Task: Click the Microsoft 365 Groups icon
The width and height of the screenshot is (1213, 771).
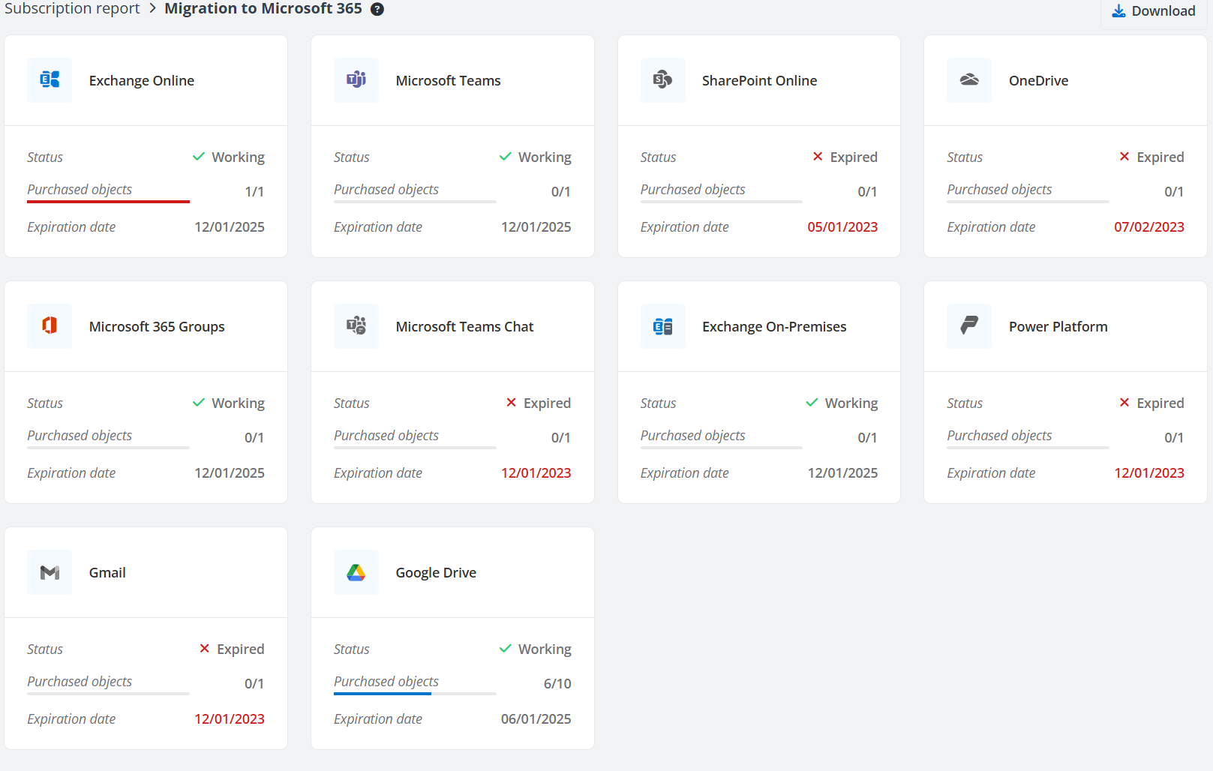Action: pyautogui.click(x=49, y=326)
